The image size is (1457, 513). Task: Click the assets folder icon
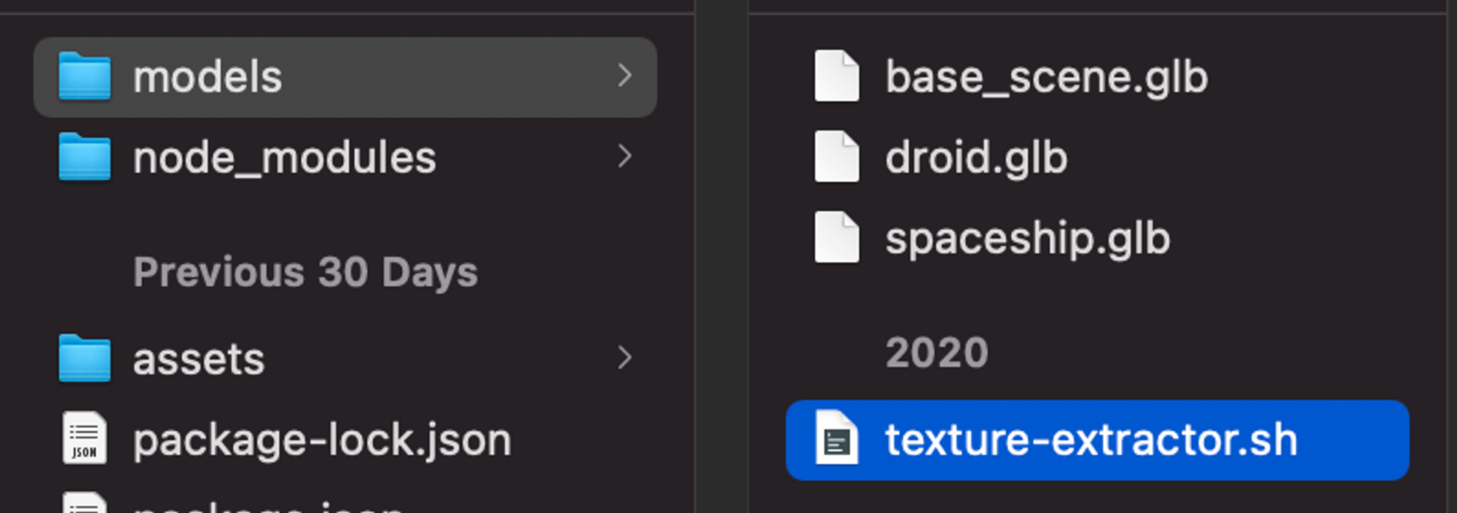click(85, 358)
